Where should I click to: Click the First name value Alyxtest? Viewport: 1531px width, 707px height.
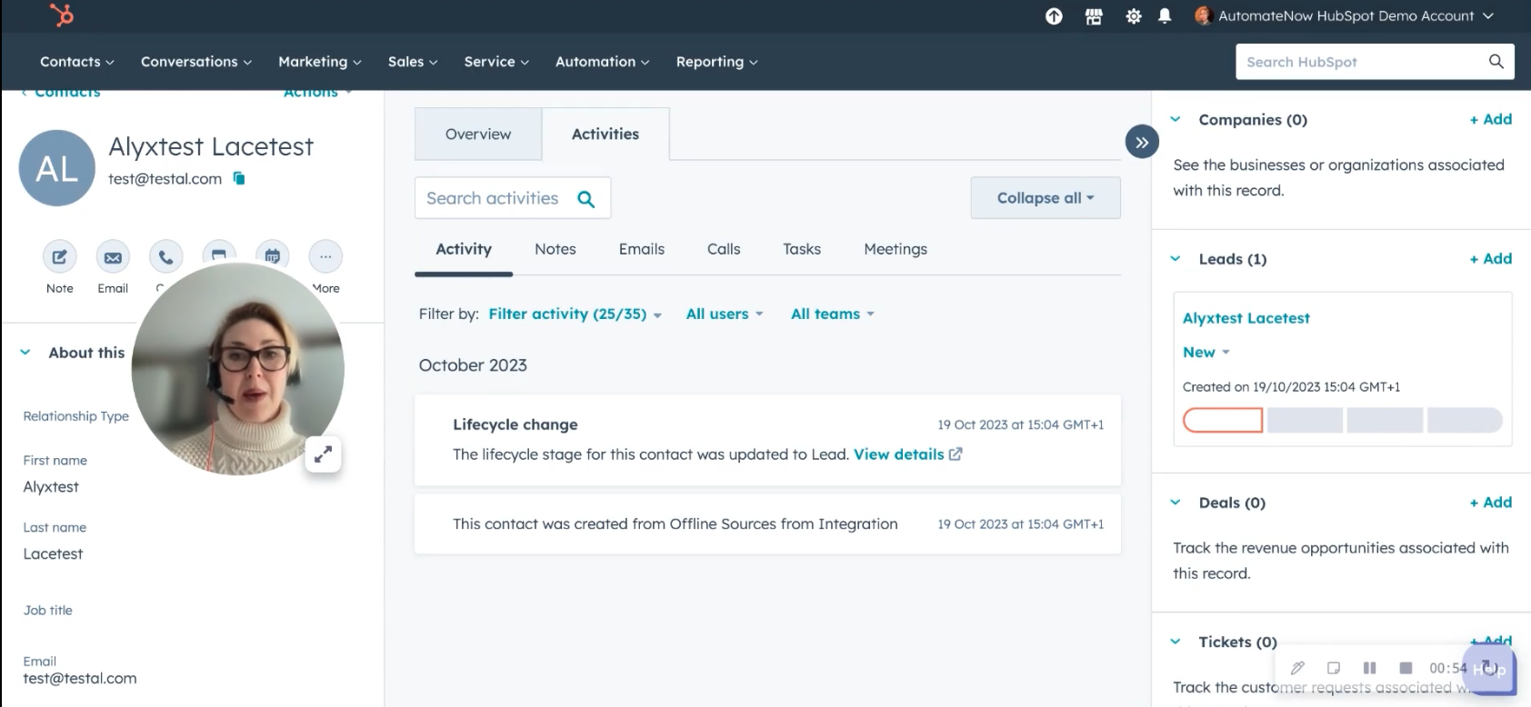(51, 487)
